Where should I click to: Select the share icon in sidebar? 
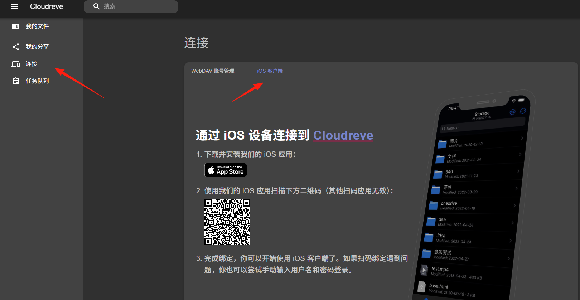pyautogui.click(x=16, y=47)
